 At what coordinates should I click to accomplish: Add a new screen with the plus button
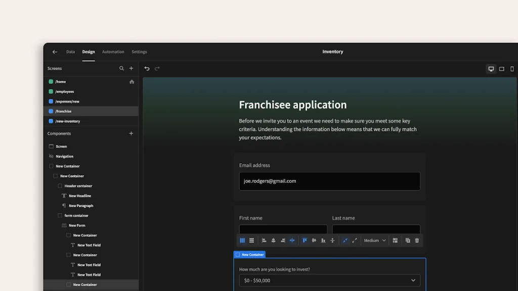(x=131, y=68)
